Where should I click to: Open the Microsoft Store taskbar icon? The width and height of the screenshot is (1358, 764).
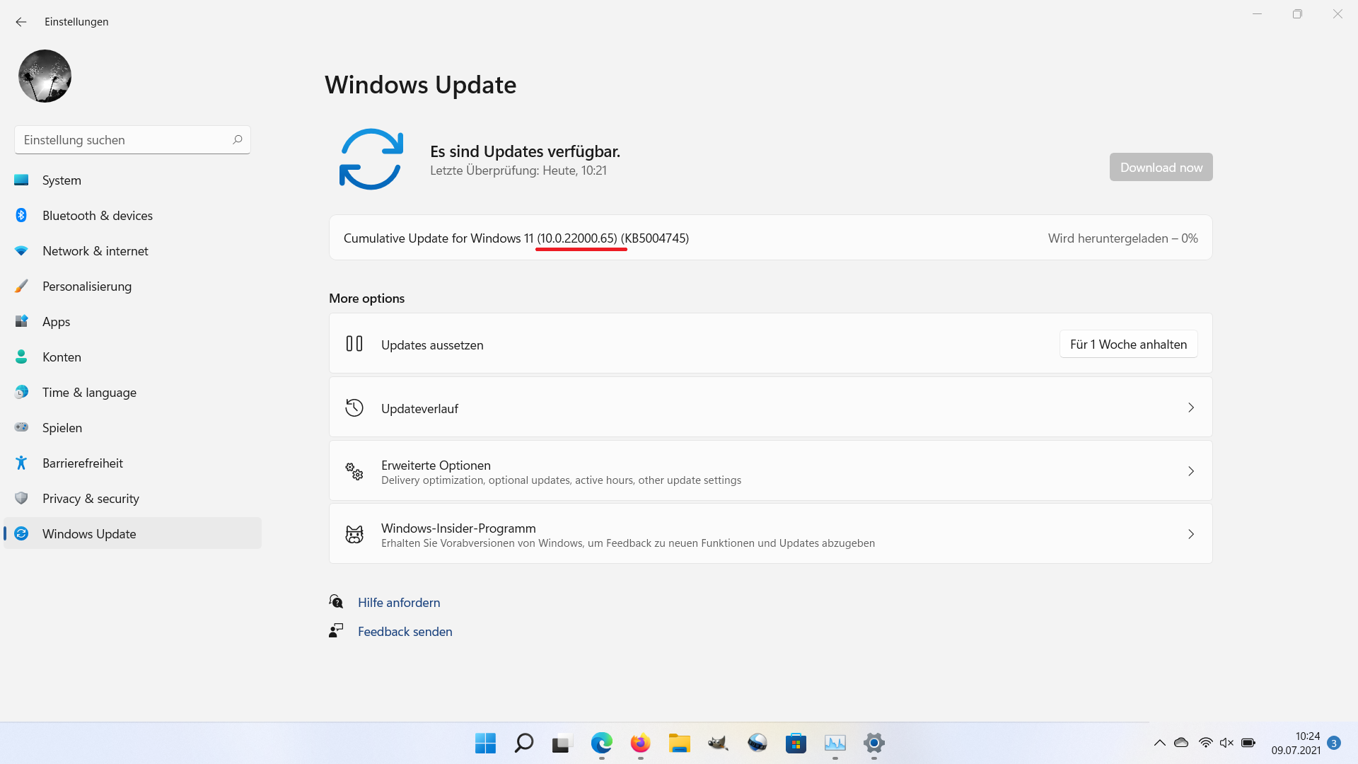pyautogui.click(x=796, y=743)
